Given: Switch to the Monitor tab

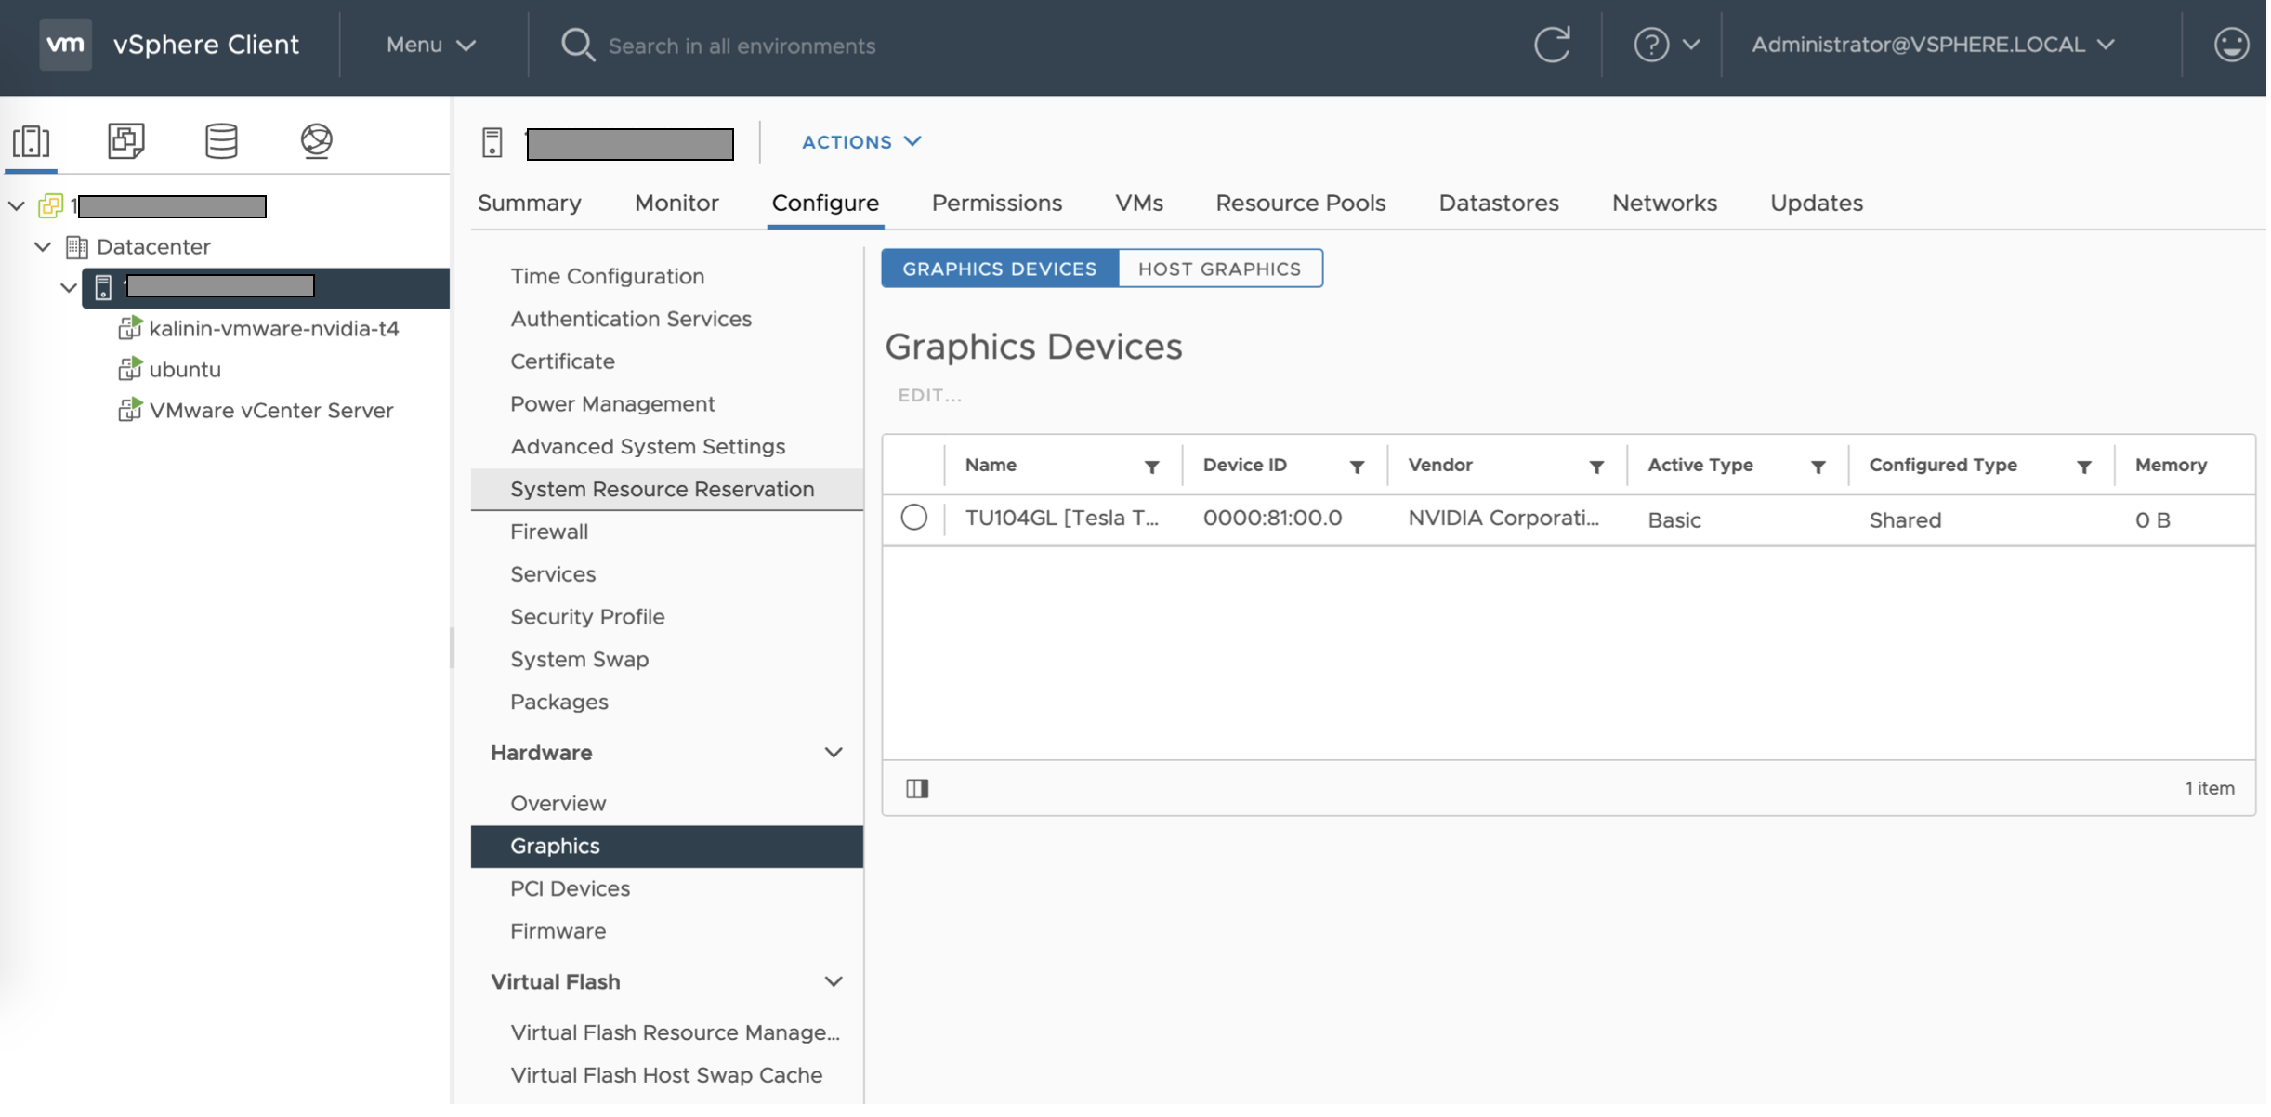Looking at the screenshot, I should (677, 204).
